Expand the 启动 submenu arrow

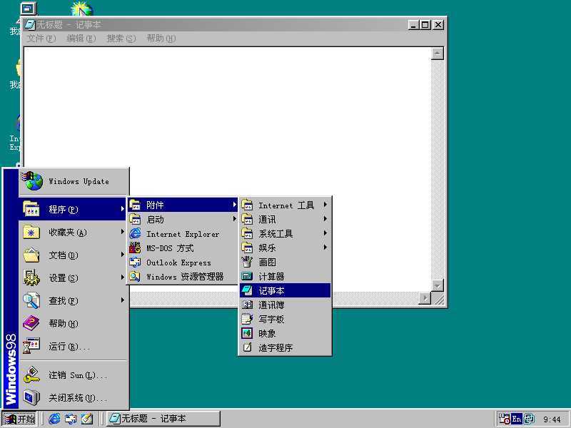coord(235,219)
